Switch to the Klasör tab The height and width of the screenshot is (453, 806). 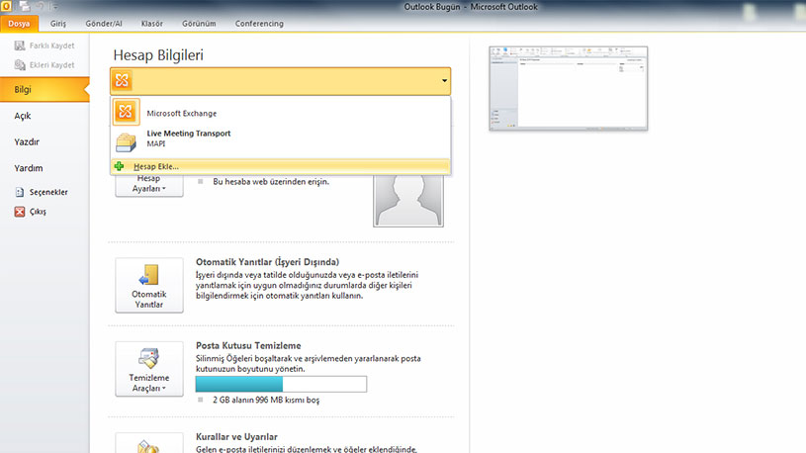[x=152, y=24]
